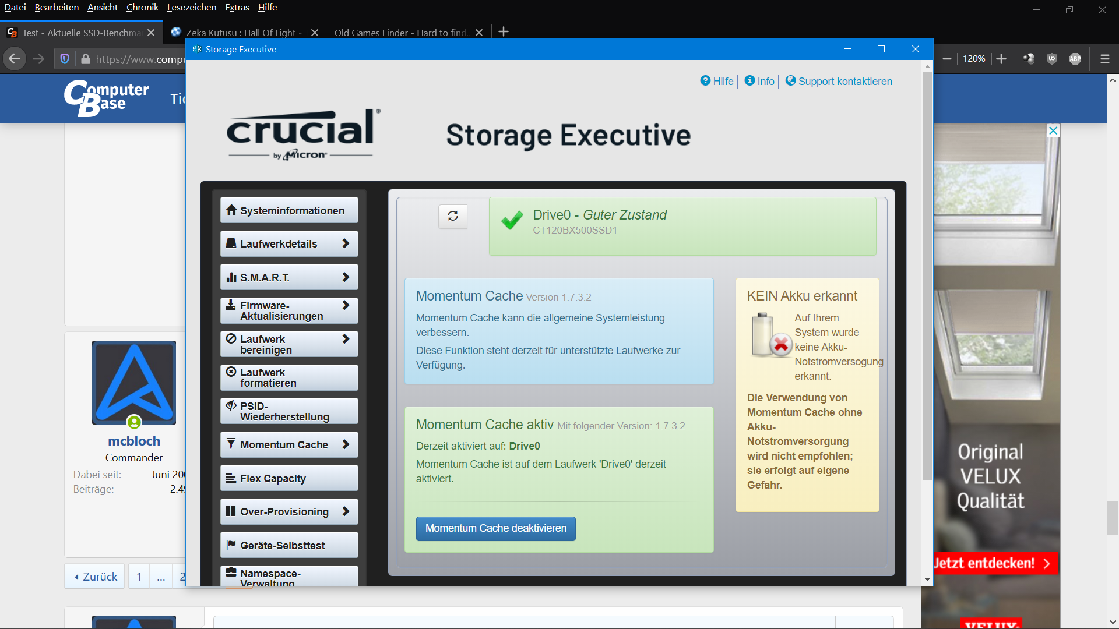Click the Flex Capacity list icon
1119x629 pixels.
(x=231, y=478)
